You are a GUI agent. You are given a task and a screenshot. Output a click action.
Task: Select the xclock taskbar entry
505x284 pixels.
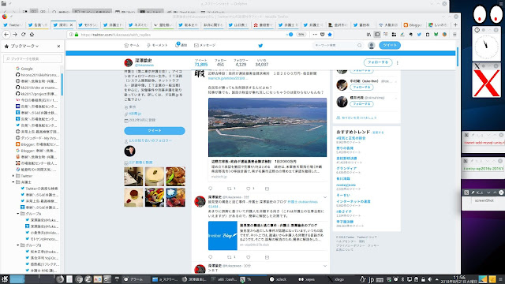[x=279, y=279]
